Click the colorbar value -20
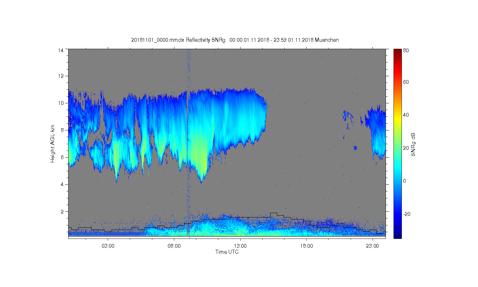Screen dimensions: 478x287 407,214
